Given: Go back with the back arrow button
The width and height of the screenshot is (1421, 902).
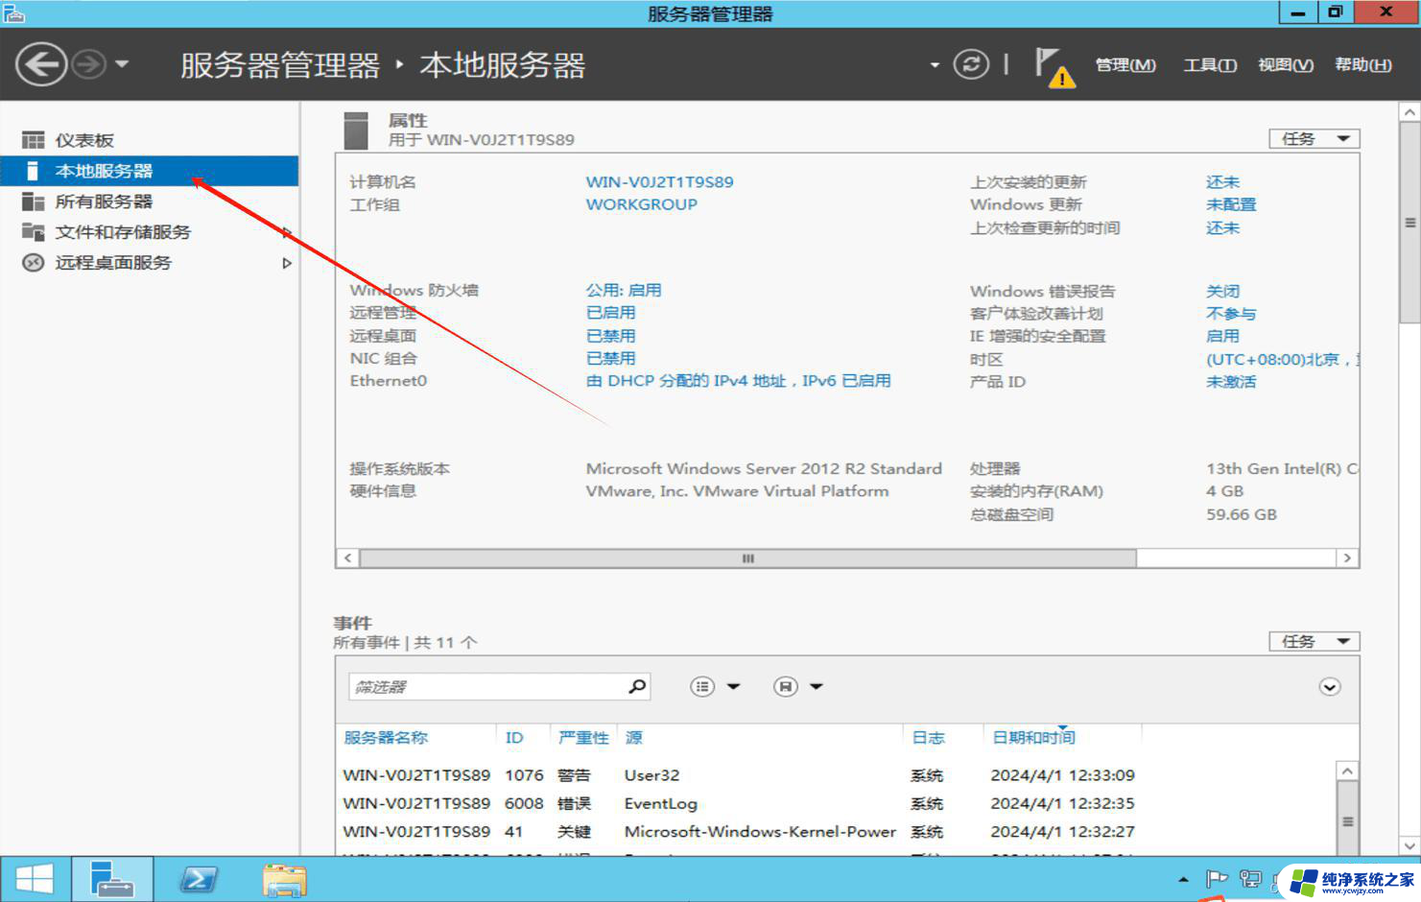Looking at the screenshot, I should 41,65.
